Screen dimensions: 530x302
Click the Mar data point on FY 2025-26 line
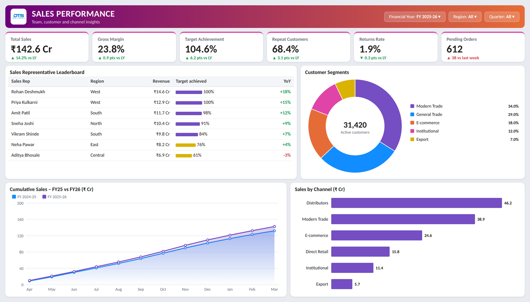274,227
